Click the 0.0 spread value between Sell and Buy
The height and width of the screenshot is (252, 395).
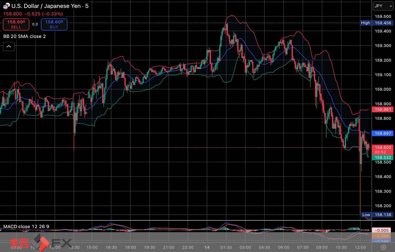tap(35, 24)
